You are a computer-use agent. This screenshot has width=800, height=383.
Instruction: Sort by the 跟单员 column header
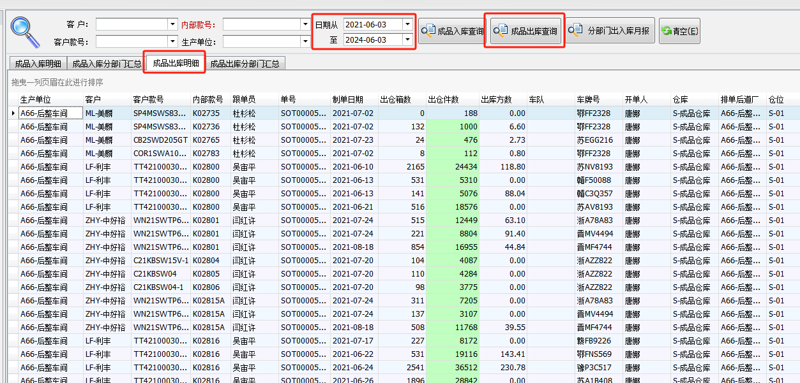[x=255, y=99]
